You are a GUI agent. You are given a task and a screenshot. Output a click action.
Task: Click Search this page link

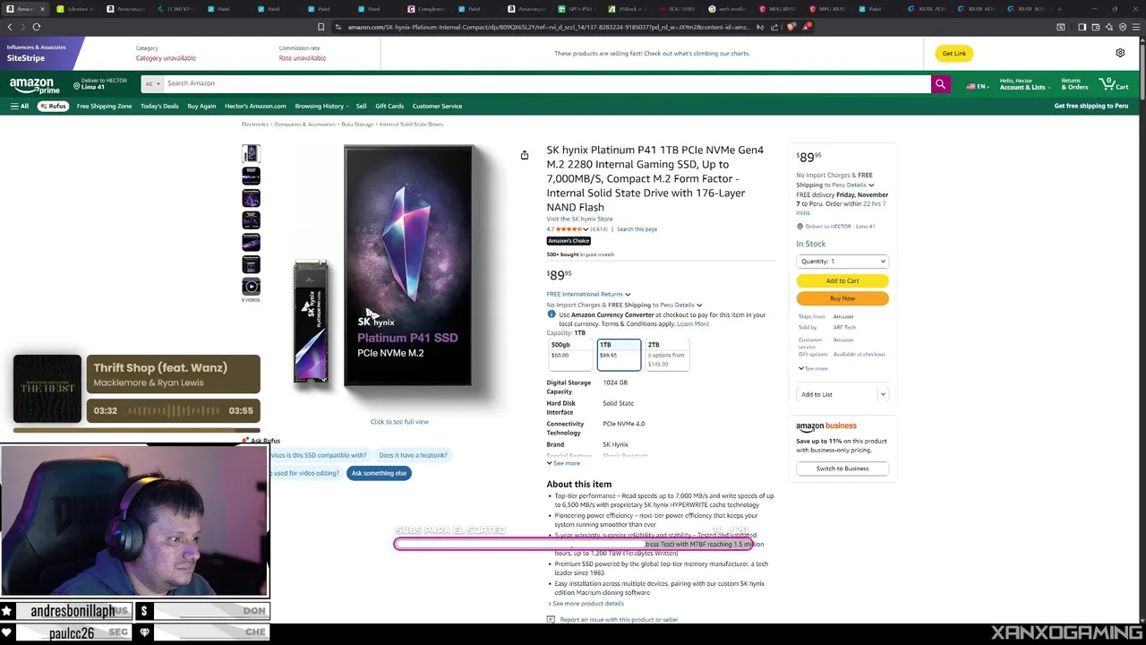637,229
